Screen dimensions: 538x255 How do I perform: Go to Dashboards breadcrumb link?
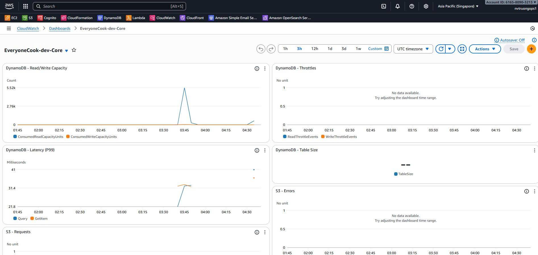tap(60, 28)
